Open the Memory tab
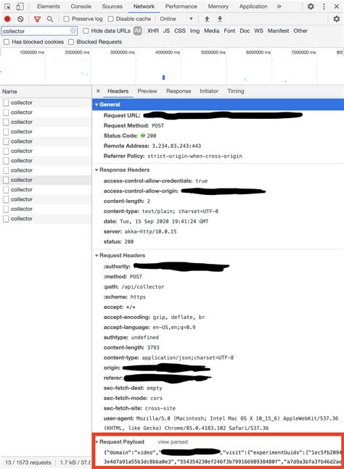 [x=218, y=7]
